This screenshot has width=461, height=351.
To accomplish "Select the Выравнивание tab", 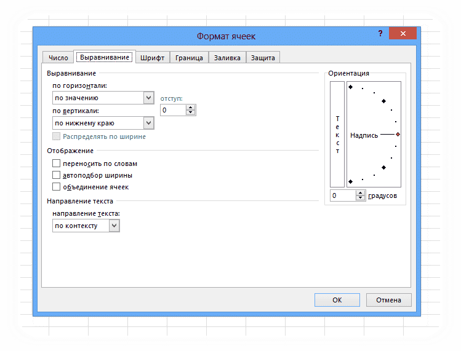I will 105,57.
